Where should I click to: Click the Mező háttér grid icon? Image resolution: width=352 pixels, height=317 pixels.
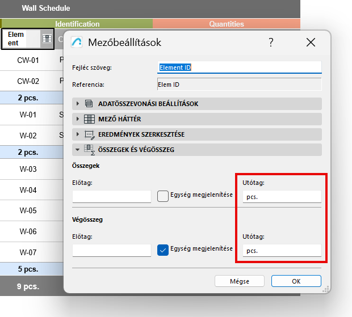(x=89, y=119)
